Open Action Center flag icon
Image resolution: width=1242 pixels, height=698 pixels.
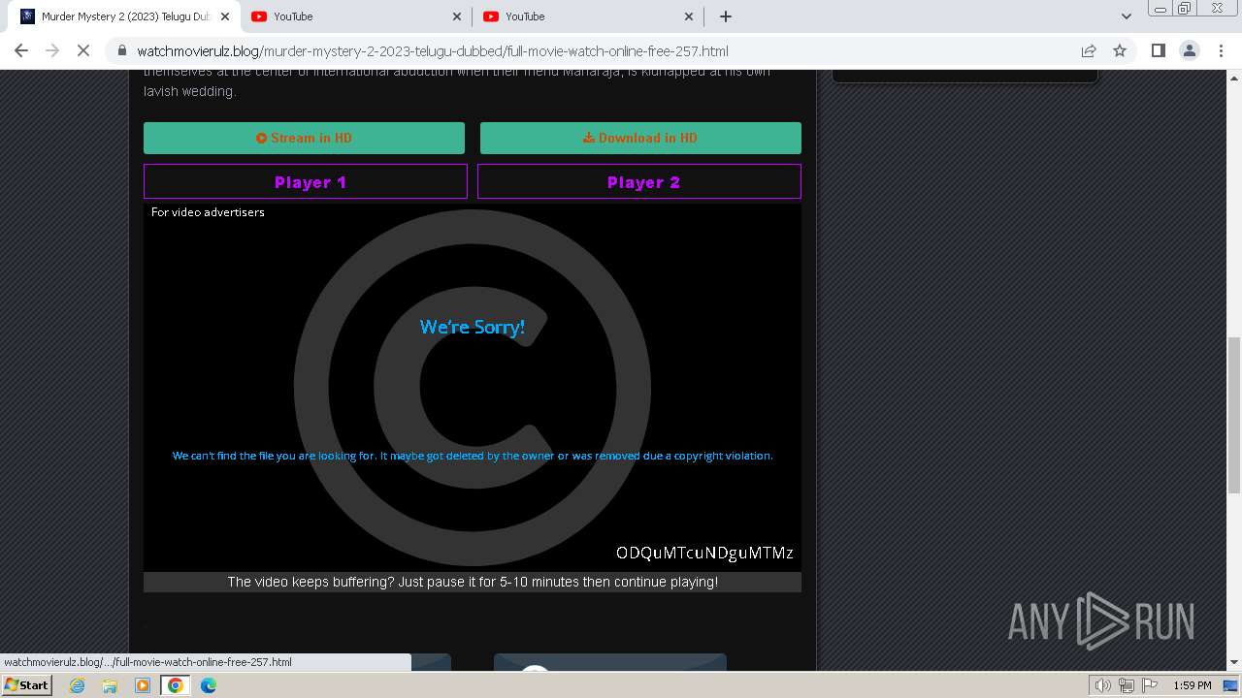point(1148,685)
